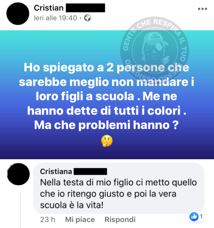Image resolution: width=214 pixels, height=228 pixels.
Task: Open commenter name Cristiana
Action: [56, 172]
